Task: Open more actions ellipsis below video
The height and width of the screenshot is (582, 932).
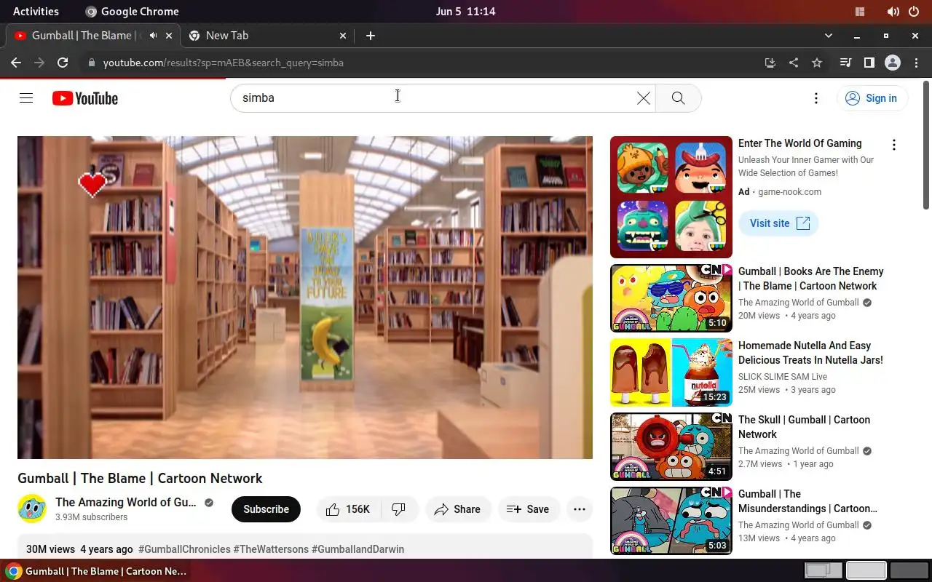Action: (580, 509)
